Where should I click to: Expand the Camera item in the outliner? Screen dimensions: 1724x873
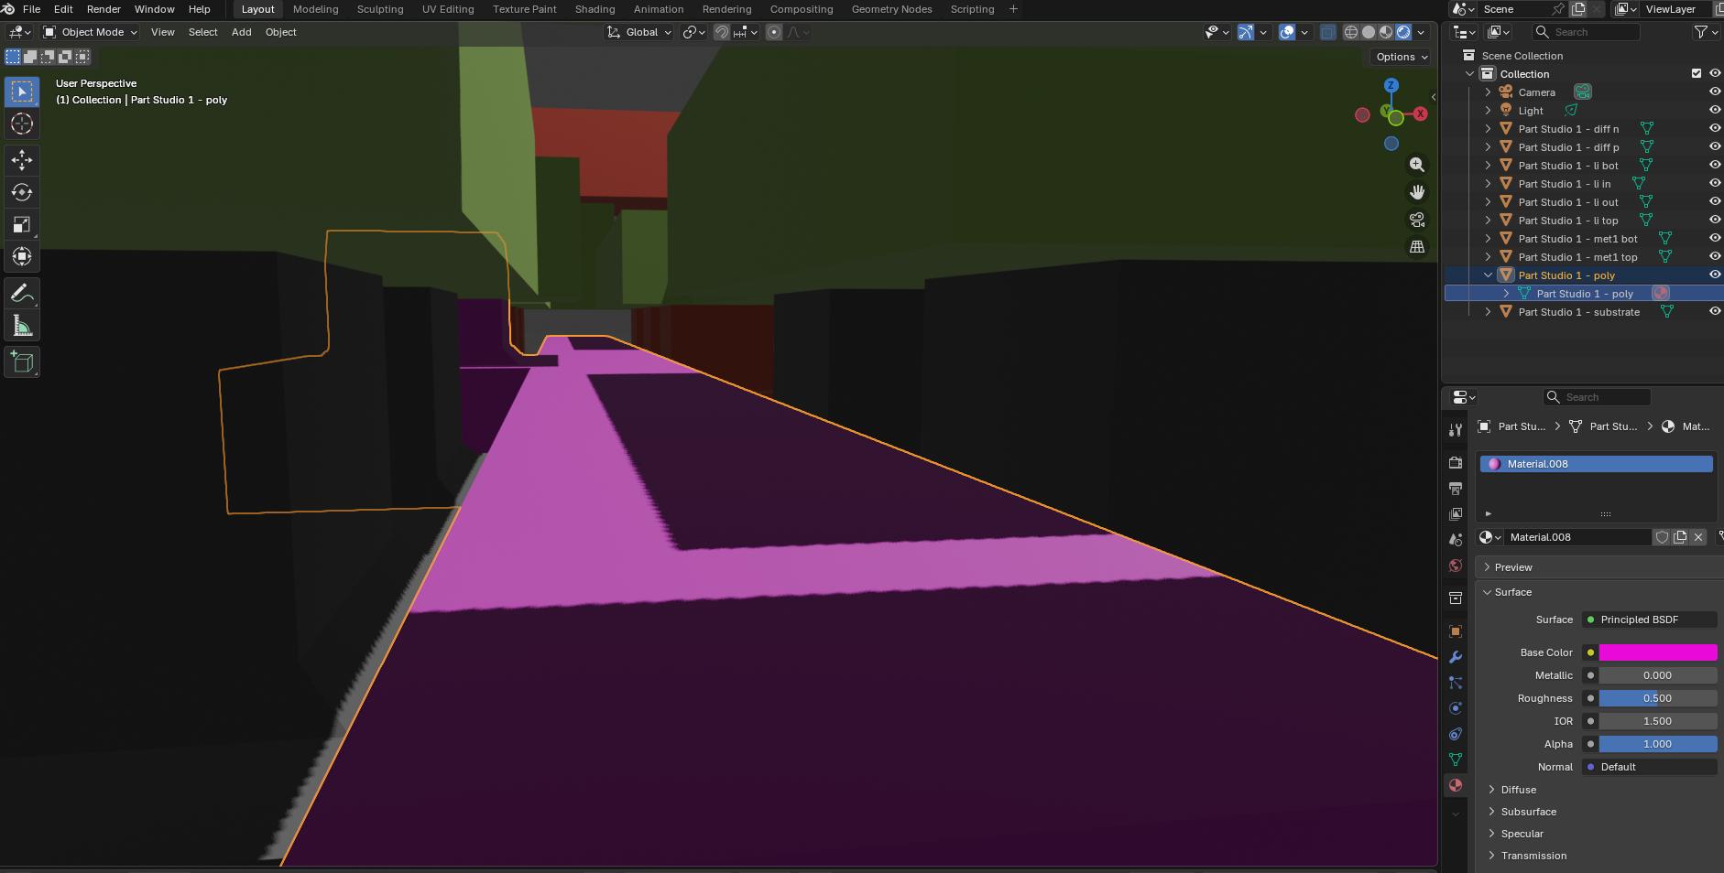point(1487,92)
